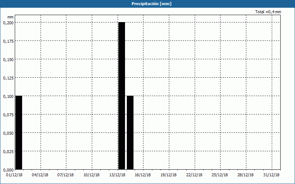Select the Total =0,4 mm label
The height and width of the screenshot is (184, 295).
coord(268,12)
